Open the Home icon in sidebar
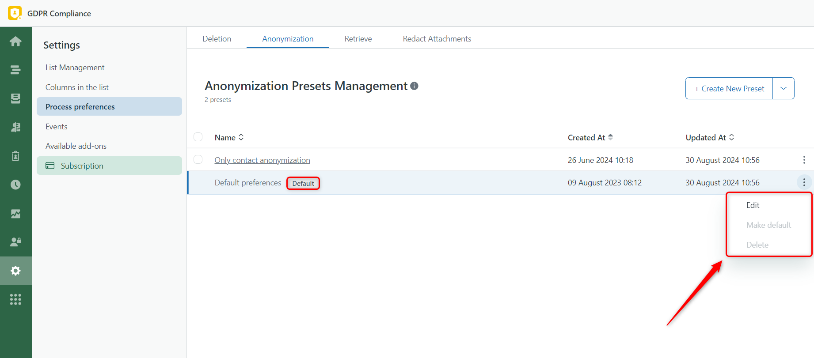814x358 pixels. pos(15,41)
